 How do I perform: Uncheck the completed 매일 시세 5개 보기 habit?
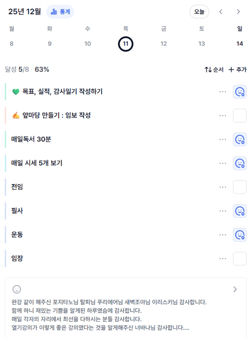240,163
